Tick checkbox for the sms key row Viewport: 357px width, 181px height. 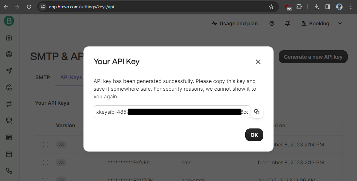coord(46,162)
